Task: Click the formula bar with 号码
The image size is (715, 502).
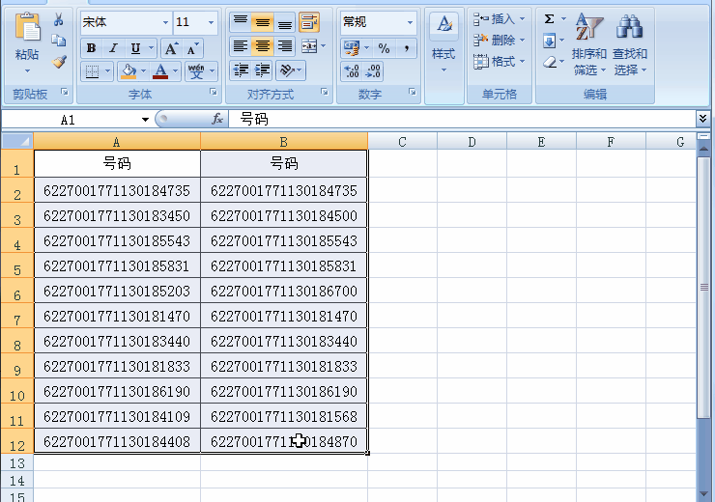Action: 462,120
